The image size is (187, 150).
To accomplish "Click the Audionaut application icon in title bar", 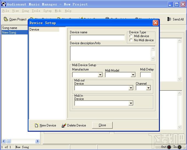I will [4, 4].
